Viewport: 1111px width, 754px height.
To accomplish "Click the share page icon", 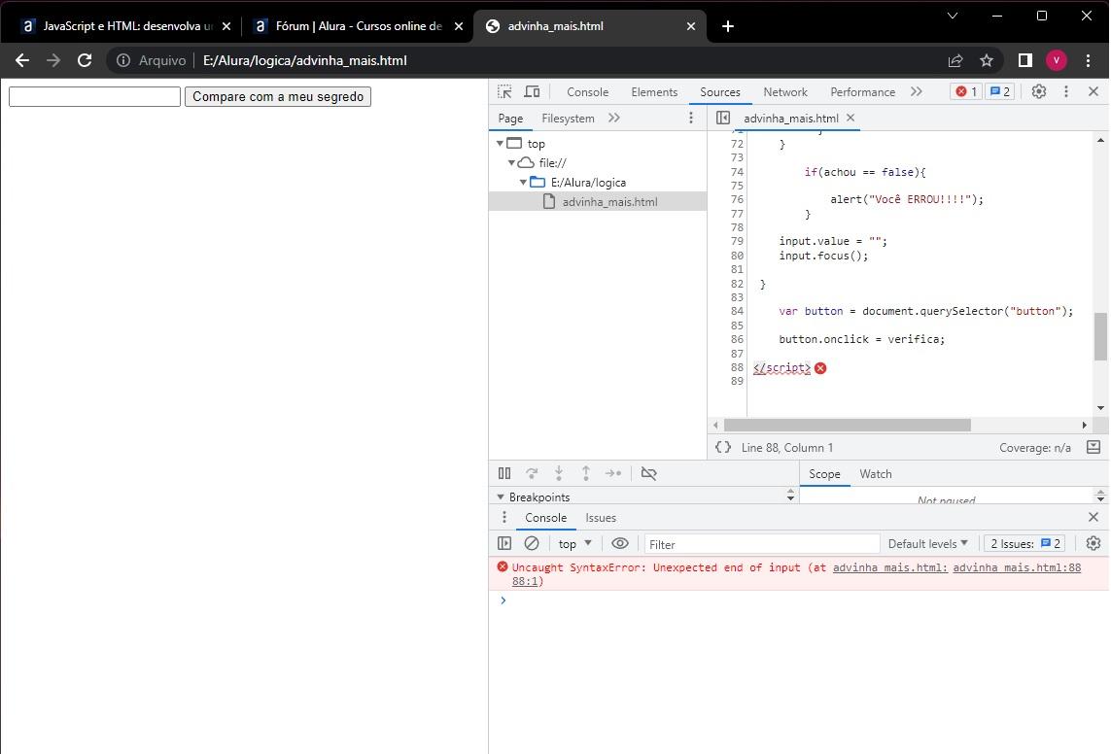I will pos(955,61).
